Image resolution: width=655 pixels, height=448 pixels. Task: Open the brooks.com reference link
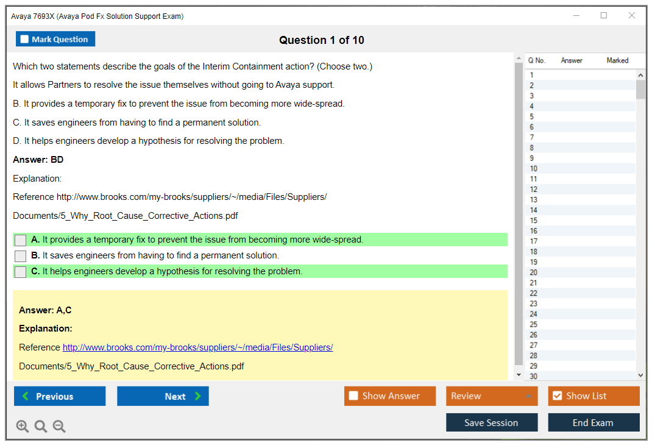coord(197,347)
